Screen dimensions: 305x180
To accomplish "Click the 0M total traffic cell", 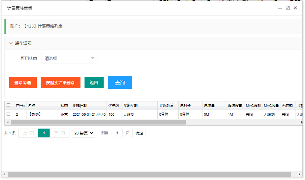I will 214,115.
